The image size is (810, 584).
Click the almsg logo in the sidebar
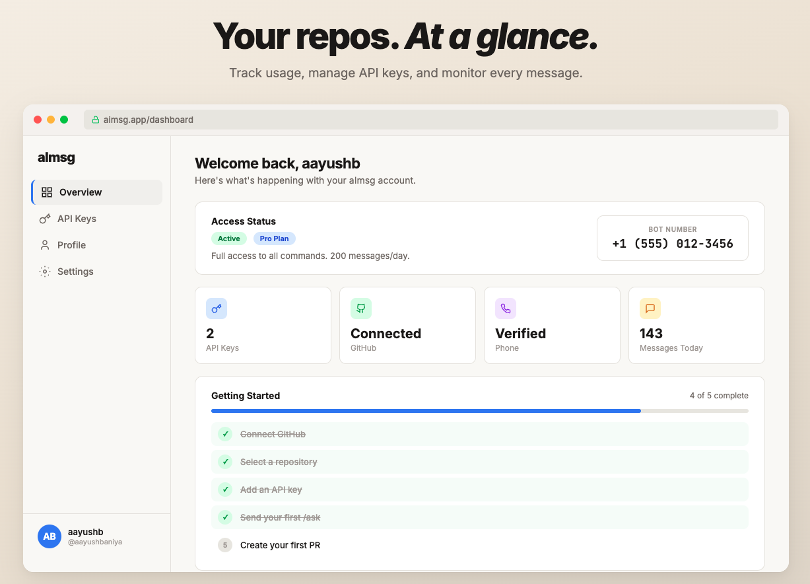coord(56,158)
